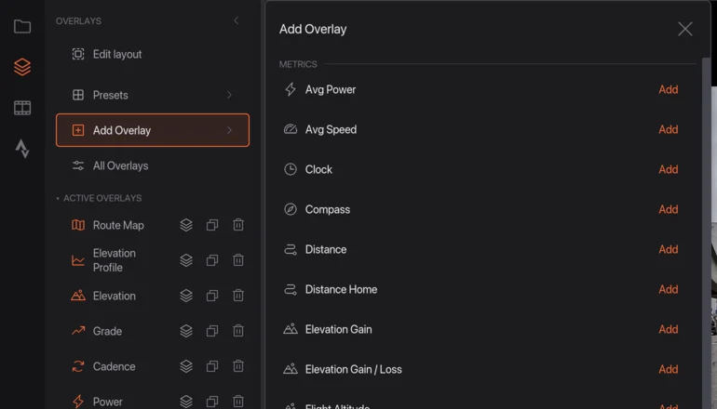Add the Avg Power metric

pyautogui.click(x=668, y=89)
